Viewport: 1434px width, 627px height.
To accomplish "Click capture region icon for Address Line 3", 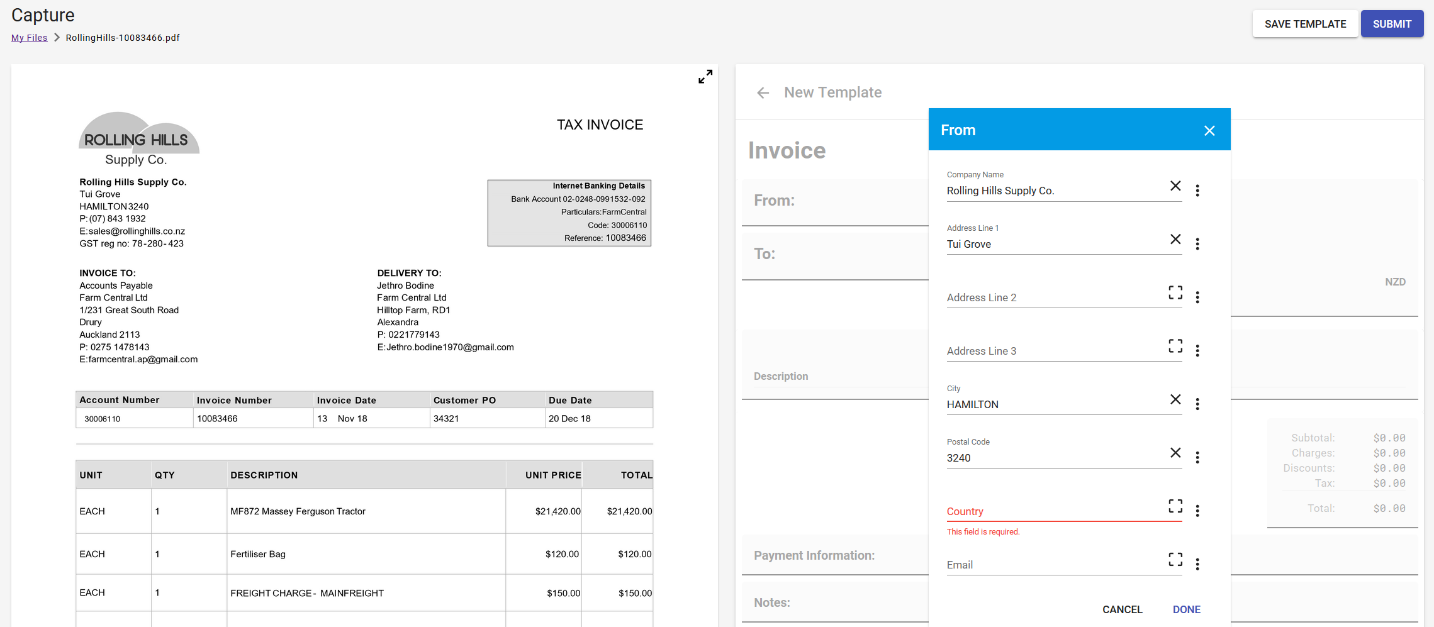I will pyautogui.click(x=1175, y=347).
